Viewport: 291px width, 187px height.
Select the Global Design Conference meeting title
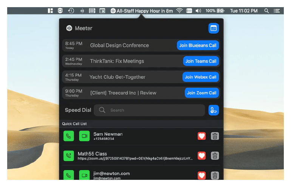point(119,45)
